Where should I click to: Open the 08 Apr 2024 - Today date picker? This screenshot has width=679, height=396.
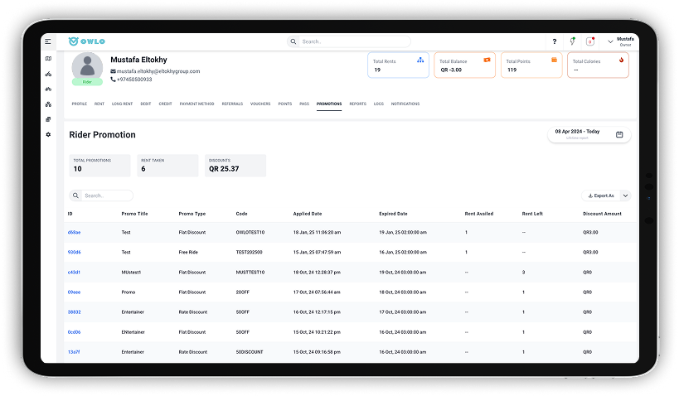tap(589, 134)
